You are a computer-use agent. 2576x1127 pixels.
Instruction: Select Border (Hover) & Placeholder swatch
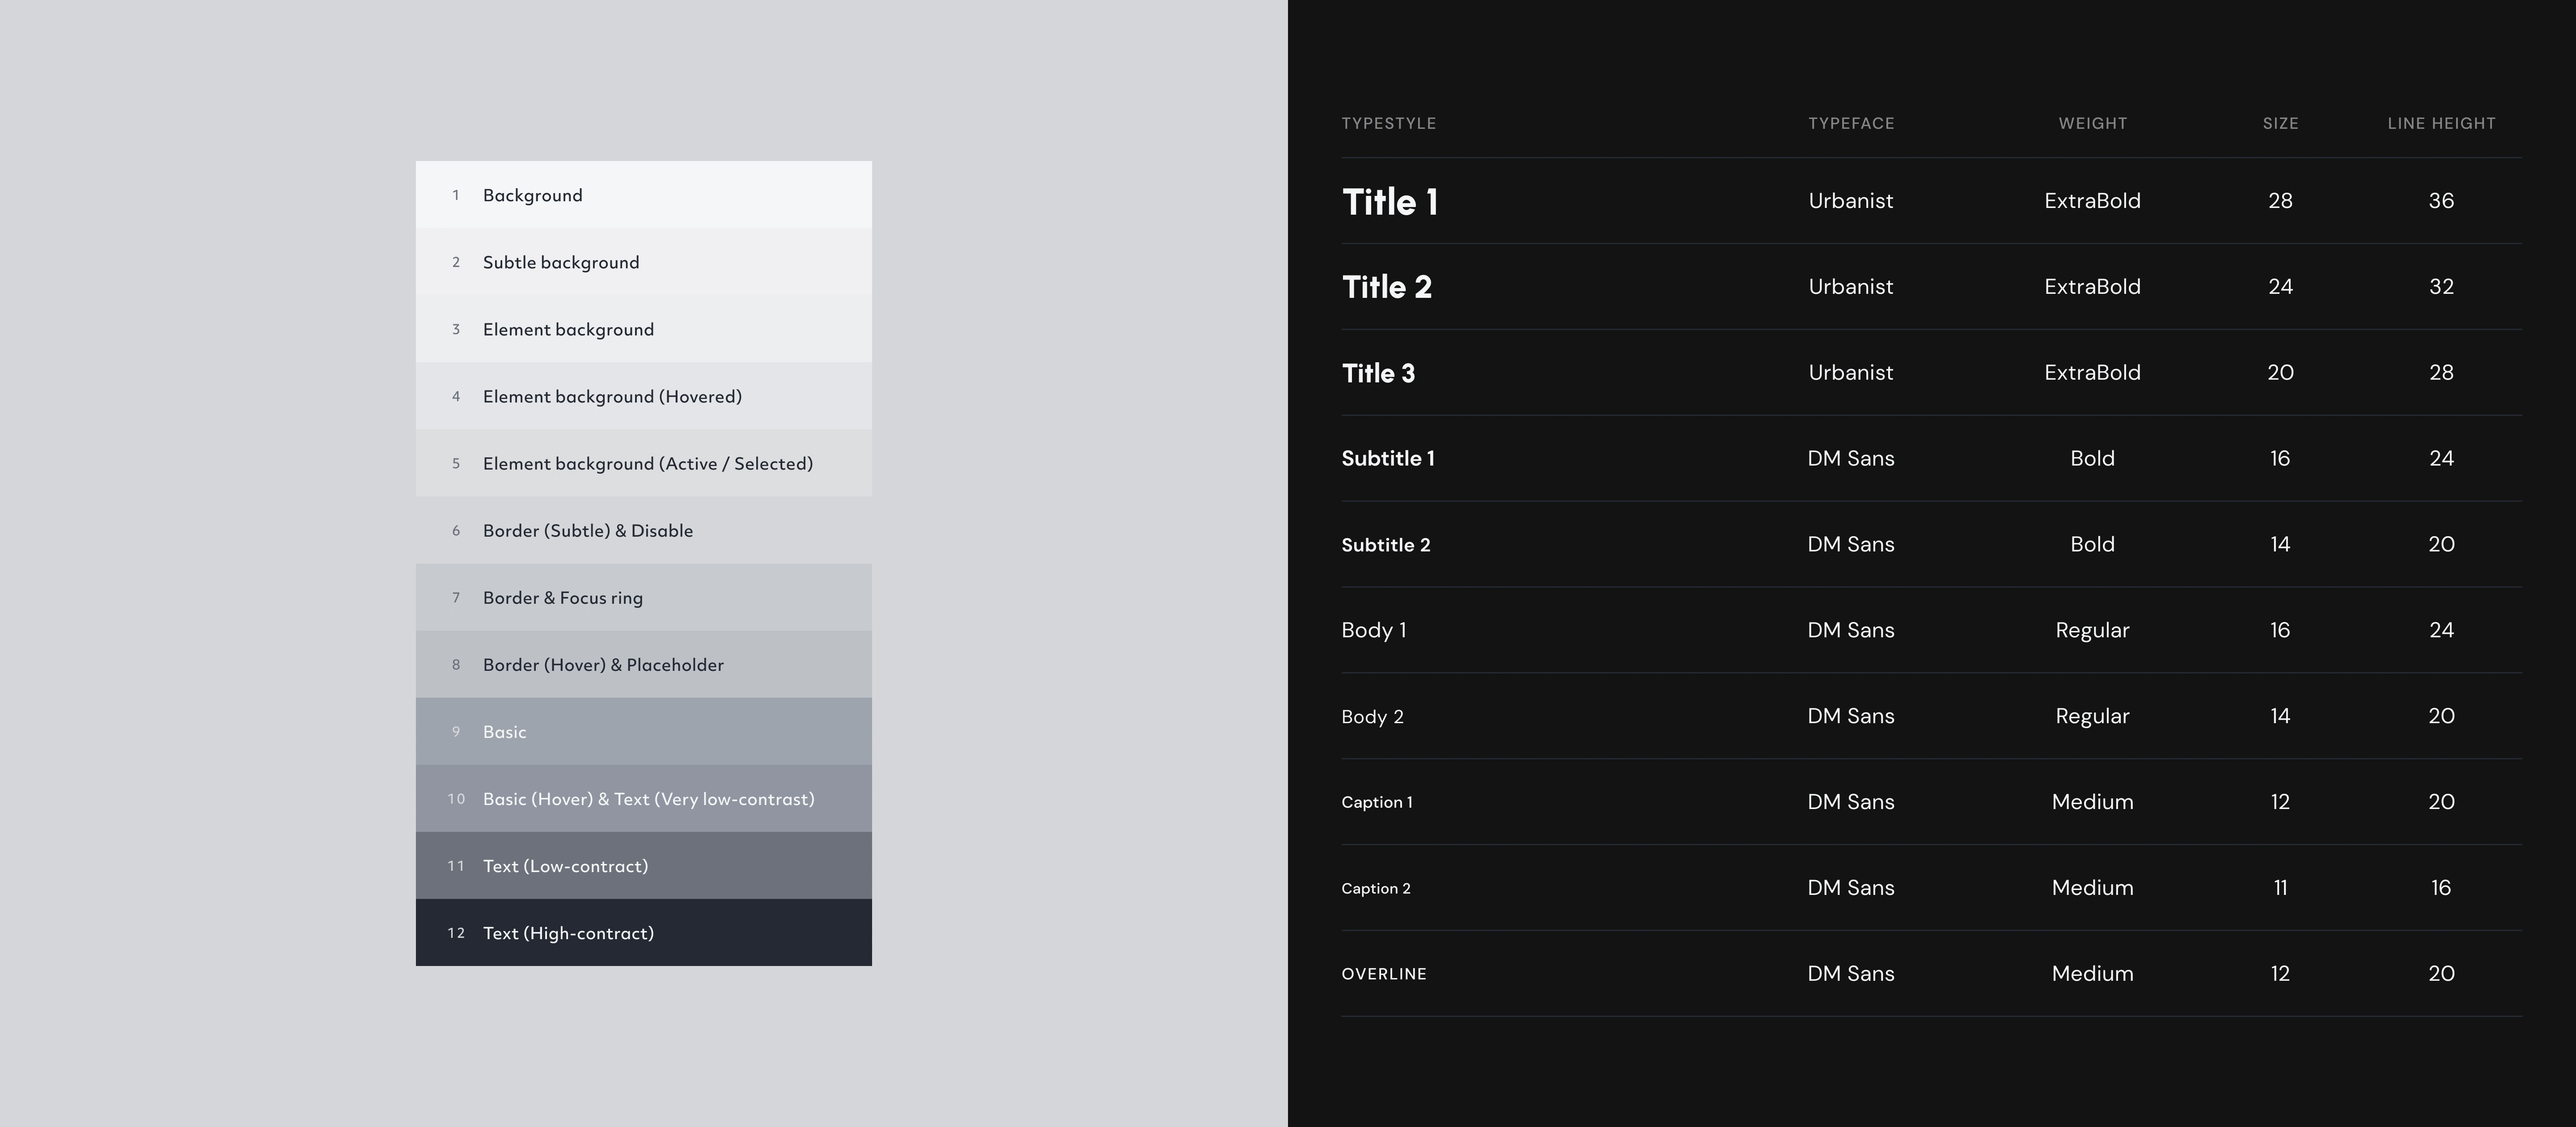click(643, 664)
